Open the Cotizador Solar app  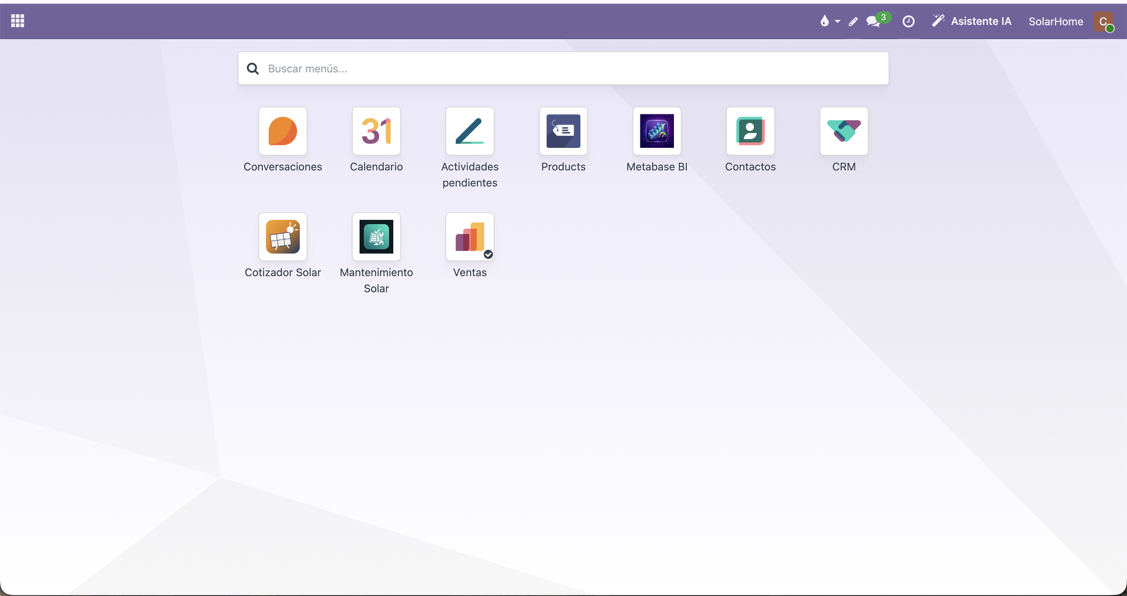(282, 236)
